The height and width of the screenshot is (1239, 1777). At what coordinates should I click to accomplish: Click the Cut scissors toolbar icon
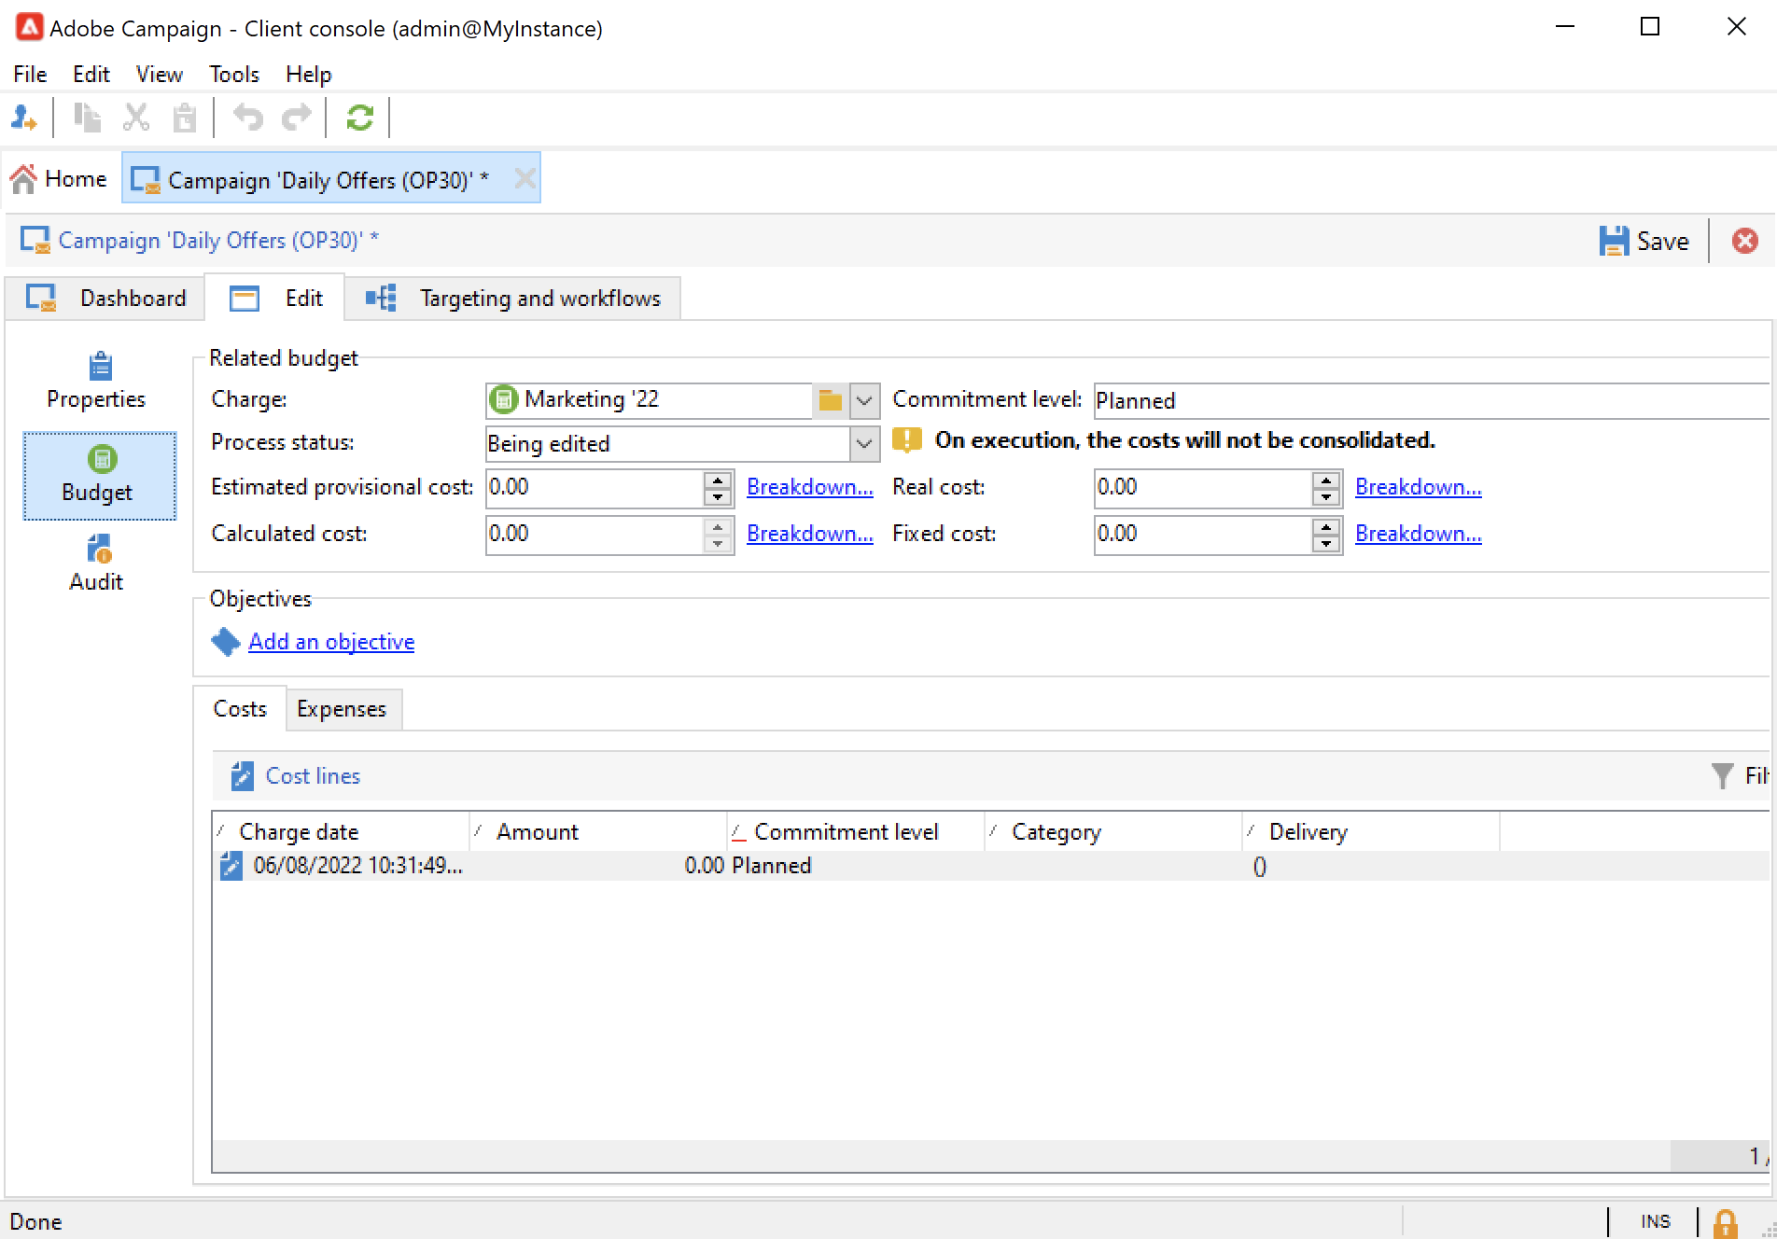click(x=136, y=118)
